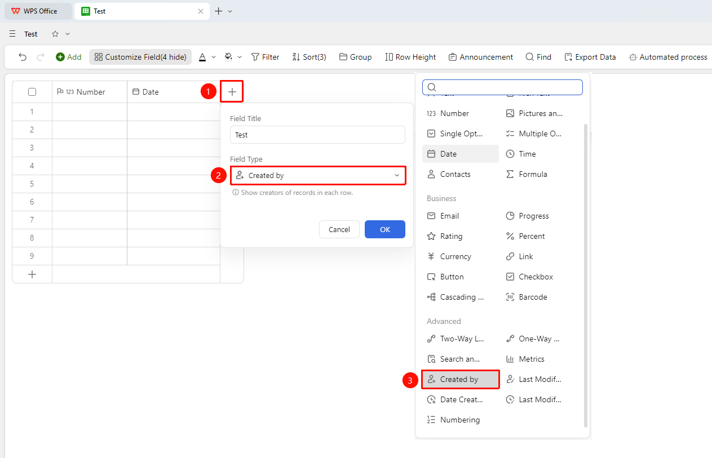Image resolution: width=712 pixels, height=458 pixels.
Task: Click the green Add button
Action: 68,57
